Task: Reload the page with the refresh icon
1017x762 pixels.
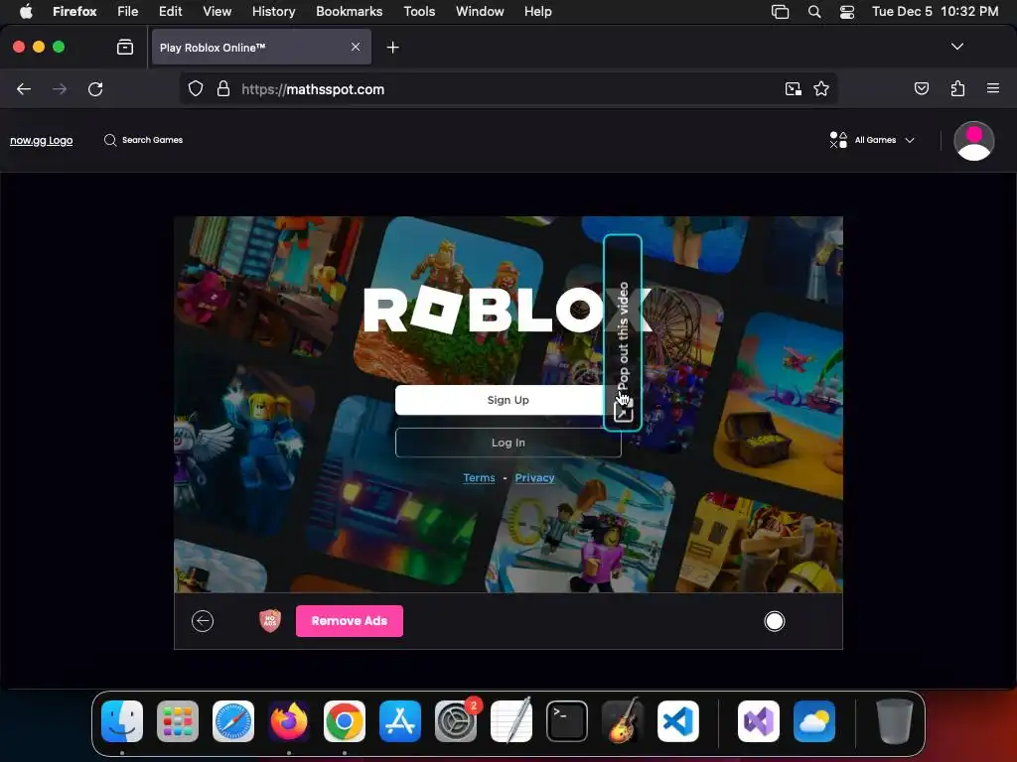Action: pyautogui.click(x=95, y=89)
